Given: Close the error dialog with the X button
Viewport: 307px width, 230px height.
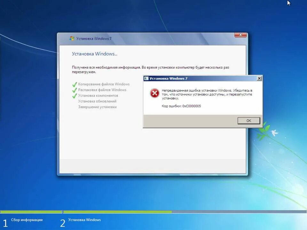Looking at the screenshot, I should 259,79.
